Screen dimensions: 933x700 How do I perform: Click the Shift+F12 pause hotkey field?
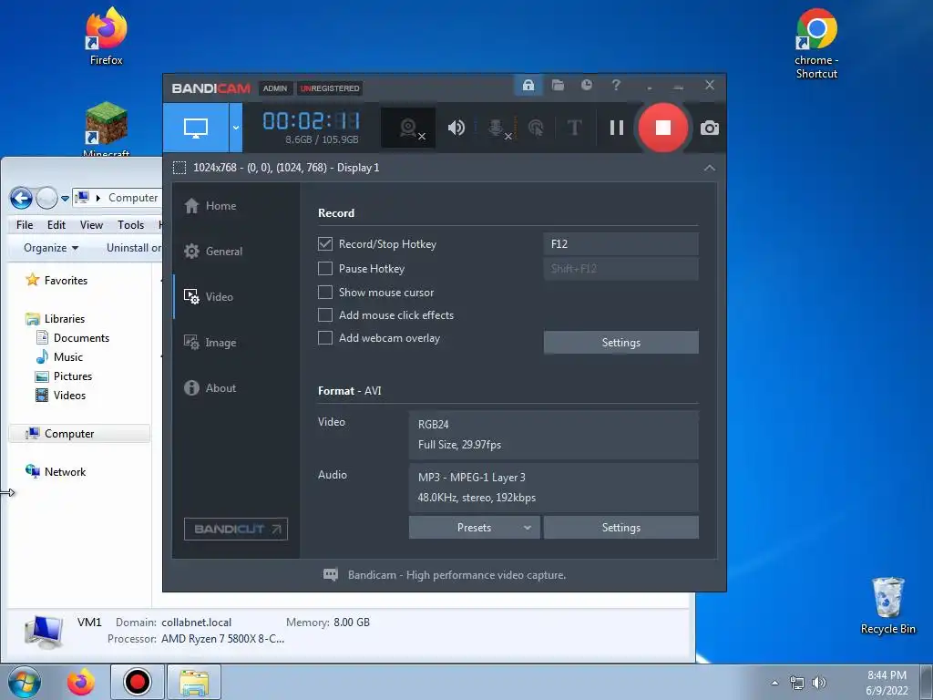click(620, 269)
